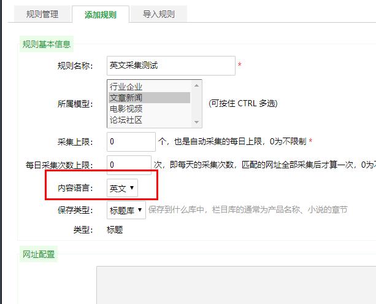
Task: Click the 网址配置 text area
Action: (x=236, y=285)
